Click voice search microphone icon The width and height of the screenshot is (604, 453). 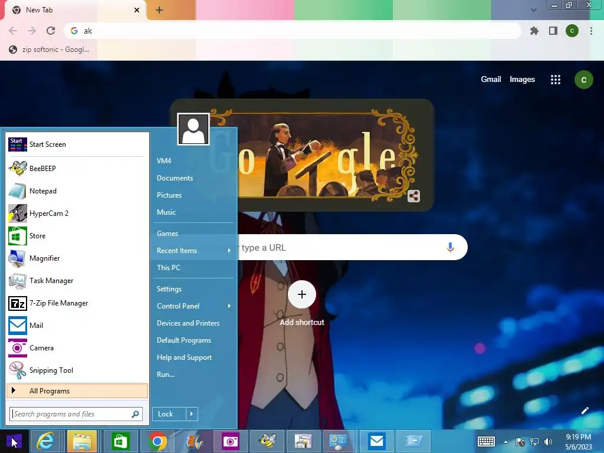point(450,247)
